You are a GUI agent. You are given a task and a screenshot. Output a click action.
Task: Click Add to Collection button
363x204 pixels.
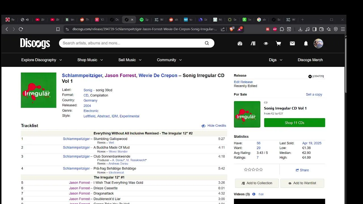click(257, 183)
